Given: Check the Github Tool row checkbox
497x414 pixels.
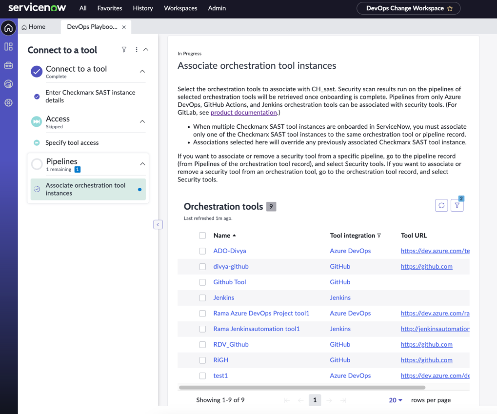Looking at the screenshot, I should [x=202, y=282].
